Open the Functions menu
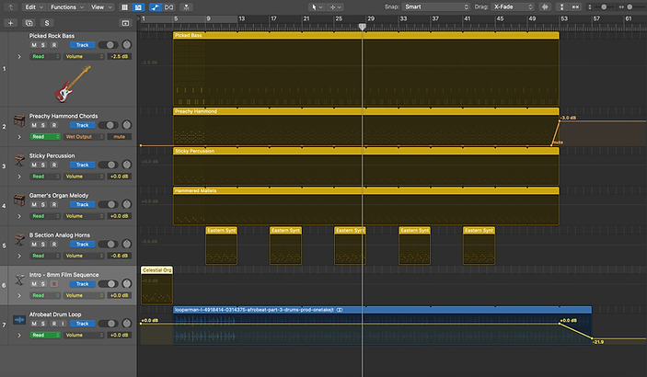 coord(67,7)
